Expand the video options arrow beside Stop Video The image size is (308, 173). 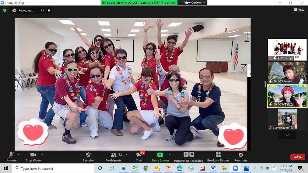pyautogui.click(x=42, y=155)
